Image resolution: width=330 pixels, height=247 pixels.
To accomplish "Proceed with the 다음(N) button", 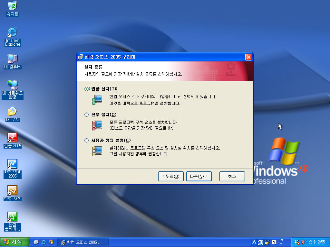I will pyautogui.click(x=199, y=177).
